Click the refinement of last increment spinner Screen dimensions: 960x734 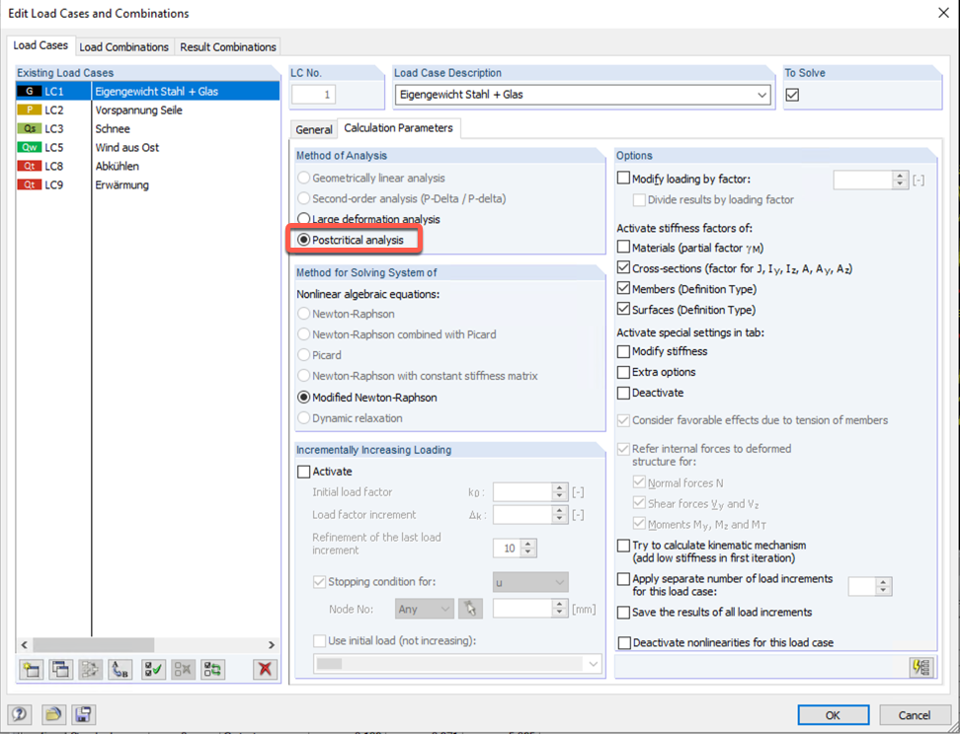pos(529,549)
